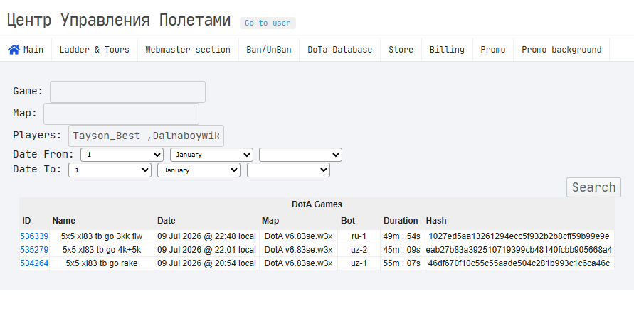Click the map cell in row 536339
Image resolution: width=634 pixels, height=318 pixels.
pyautogui.click(x=298, y=236)
